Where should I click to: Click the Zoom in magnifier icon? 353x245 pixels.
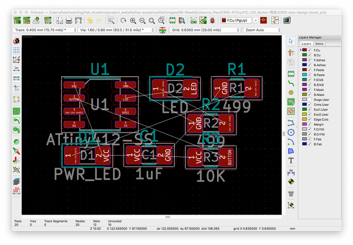133,20
